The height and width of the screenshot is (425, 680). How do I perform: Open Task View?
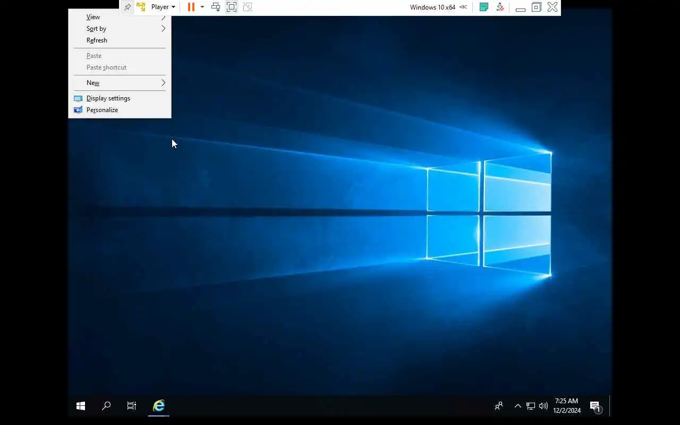[x=132, y=406]
